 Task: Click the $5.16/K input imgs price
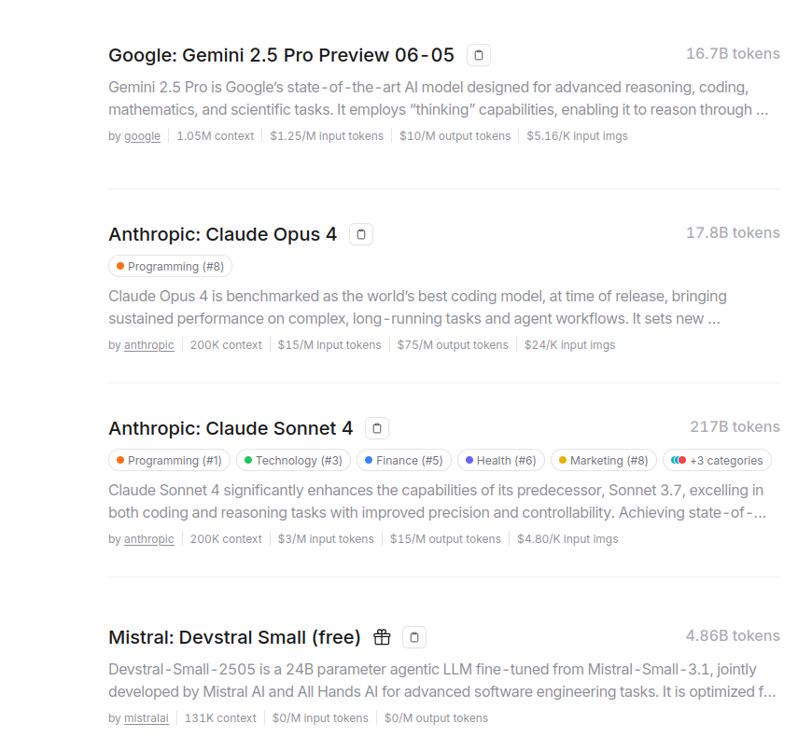click(577, 136)
